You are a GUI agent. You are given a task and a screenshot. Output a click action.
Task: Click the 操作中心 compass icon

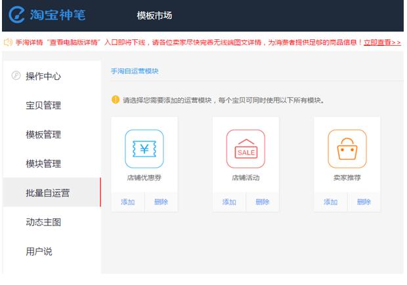16,76
